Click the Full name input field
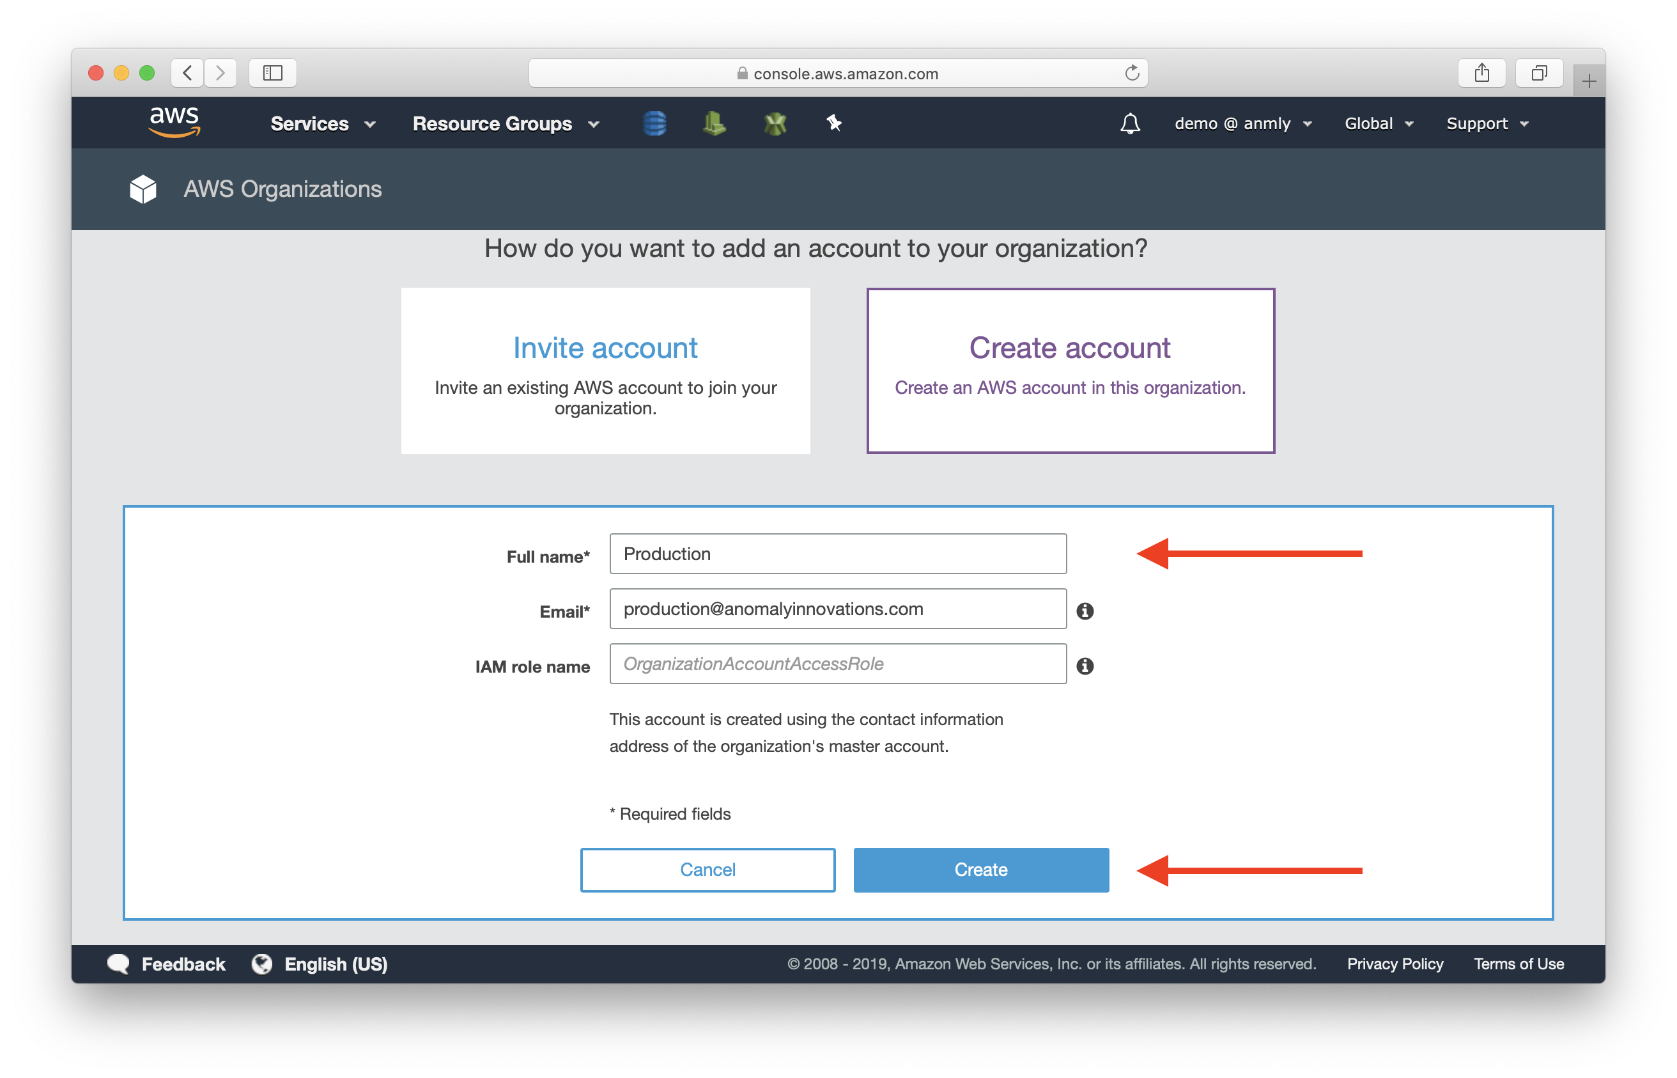Image resolution: width=1677 pixels, height=1078 pixels. (x=839, y=552)
